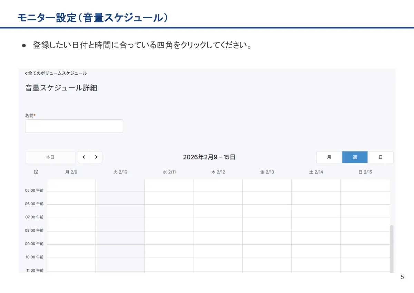This screenshot has width=414, height=293.
Task: Click the 2026年2月9 – 15日 date range title
Action: click(x=209, y=157)
